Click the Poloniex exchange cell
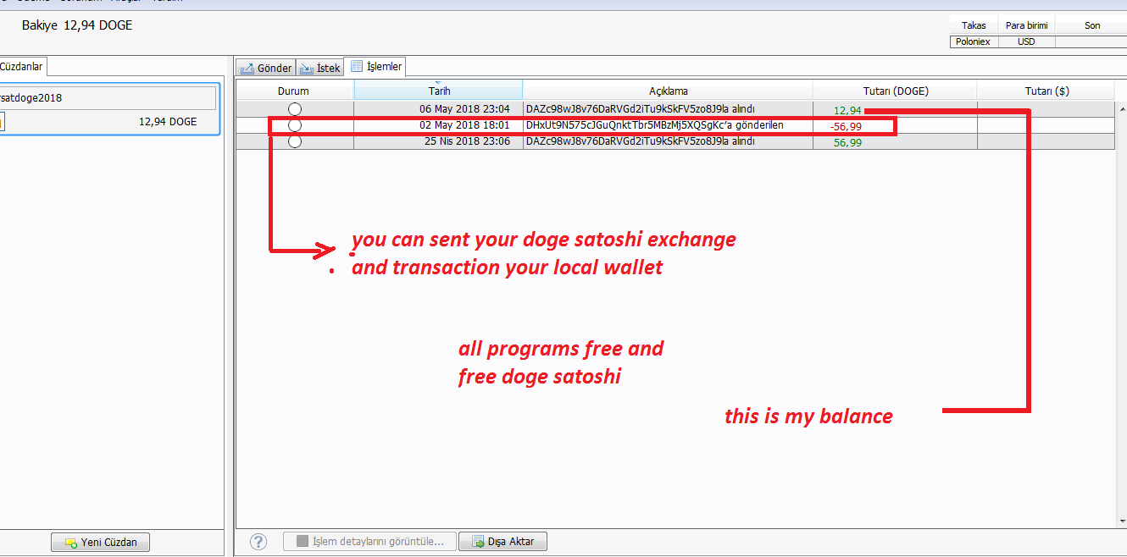 [974, 41]
